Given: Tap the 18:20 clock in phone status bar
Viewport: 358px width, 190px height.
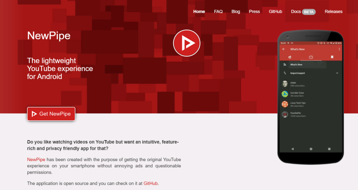Looking at the screenshot, I should (x=283, y=43).
